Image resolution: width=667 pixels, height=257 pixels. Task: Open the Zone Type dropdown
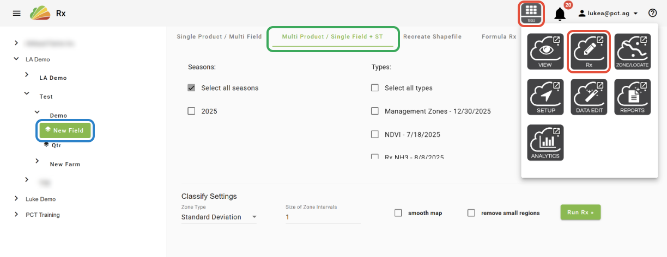click(219, 217)
